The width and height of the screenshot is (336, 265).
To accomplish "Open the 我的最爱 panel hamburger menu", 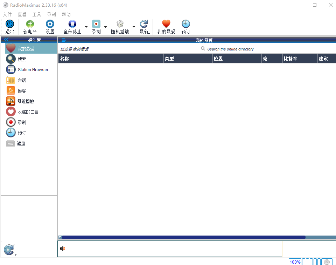I will pyautogui.click(x=64, y=40).
